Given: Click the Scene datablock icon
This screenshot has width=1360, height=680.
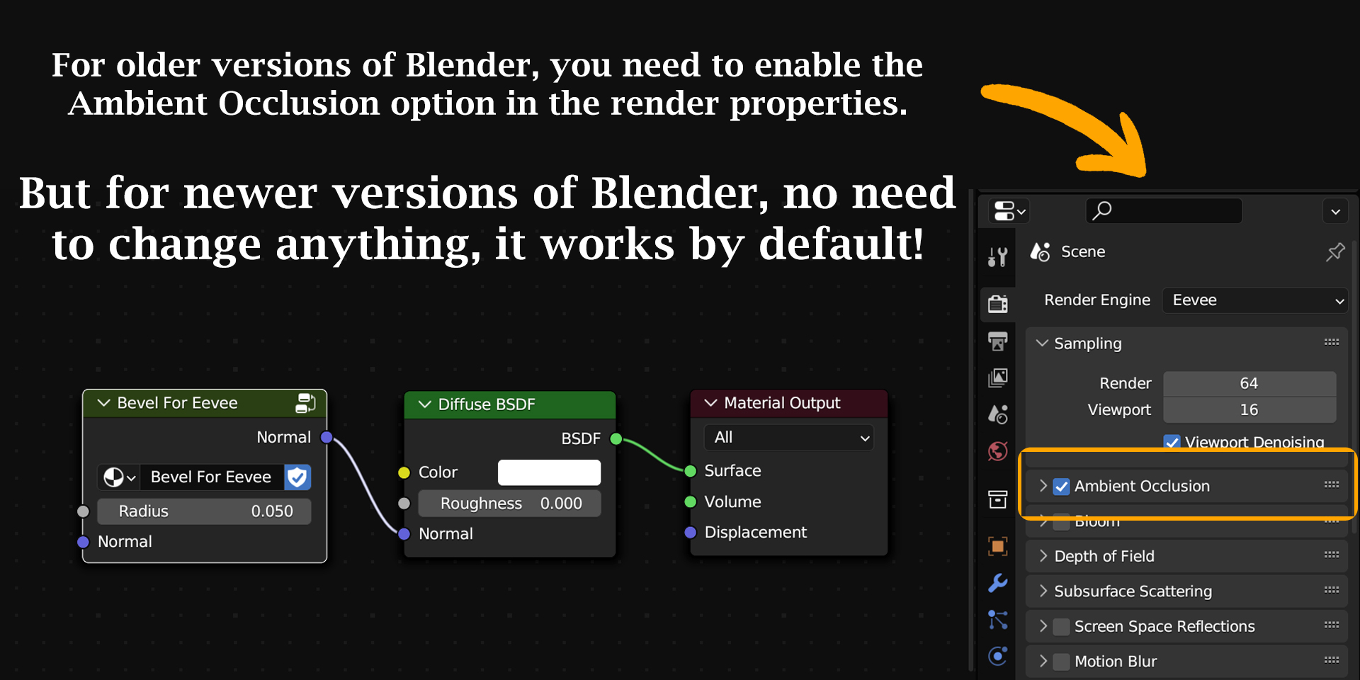Looking at the screenshot, I should 1040,251.
